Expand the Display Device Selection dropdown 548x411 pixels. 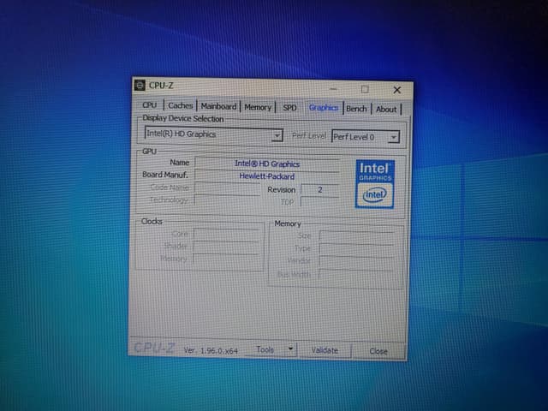[276, 135]
